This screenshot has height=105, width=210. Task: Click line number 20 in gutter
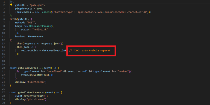(3, 68)
